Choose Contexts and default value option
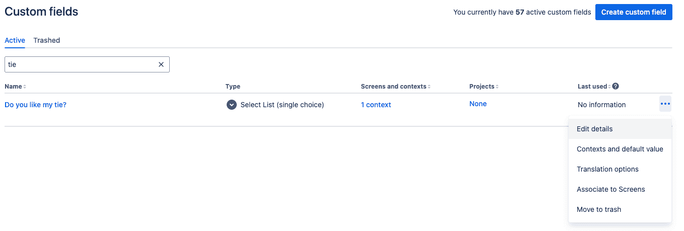 [620, 149]
